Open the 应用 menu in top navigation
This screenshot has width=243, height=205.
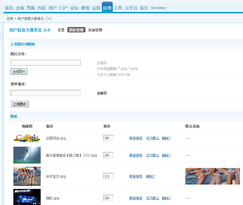[107, 8]
